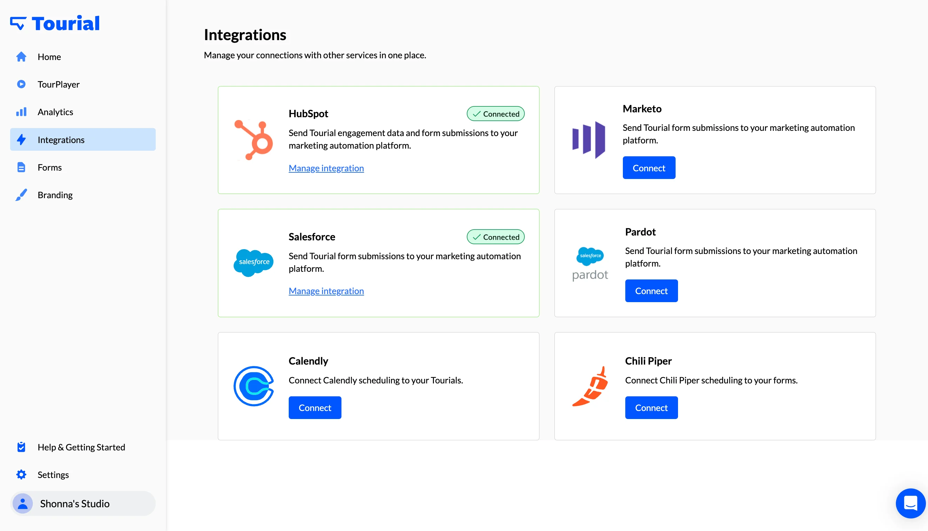This screenshot has height=531, width=928.
Task: Connect the Calendly integration
Action: point(315,408)
